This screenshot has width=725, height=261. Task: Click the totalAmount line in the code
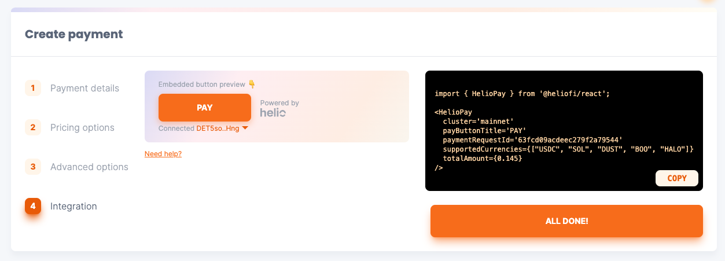483,159
